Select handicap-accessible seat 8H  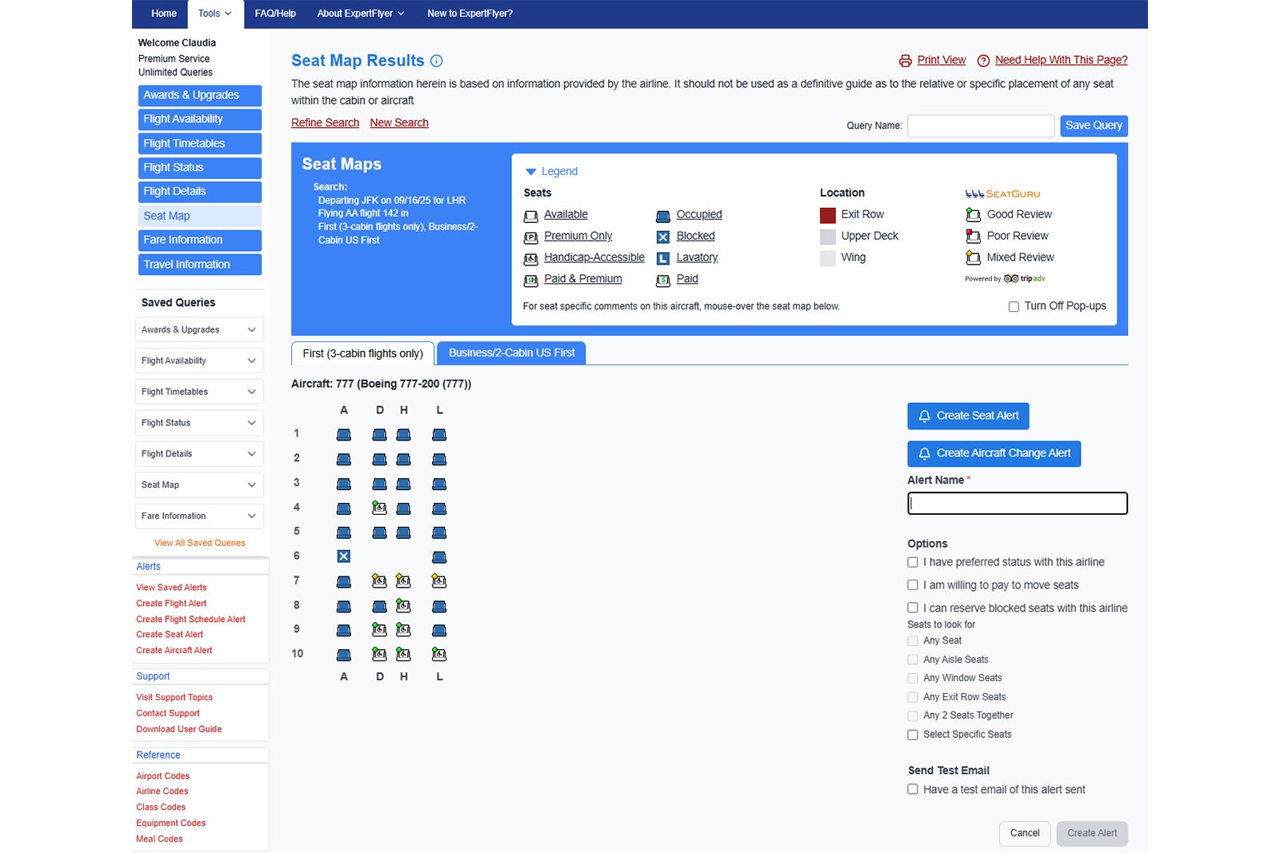coord(403,606)
